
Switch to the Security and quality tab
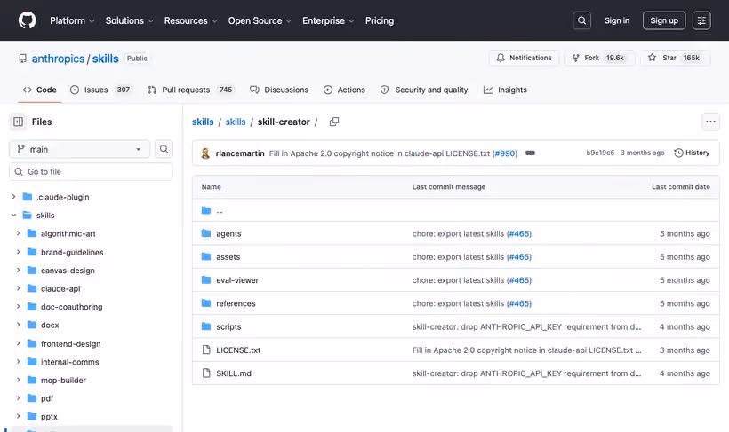(x=424, y=90)
